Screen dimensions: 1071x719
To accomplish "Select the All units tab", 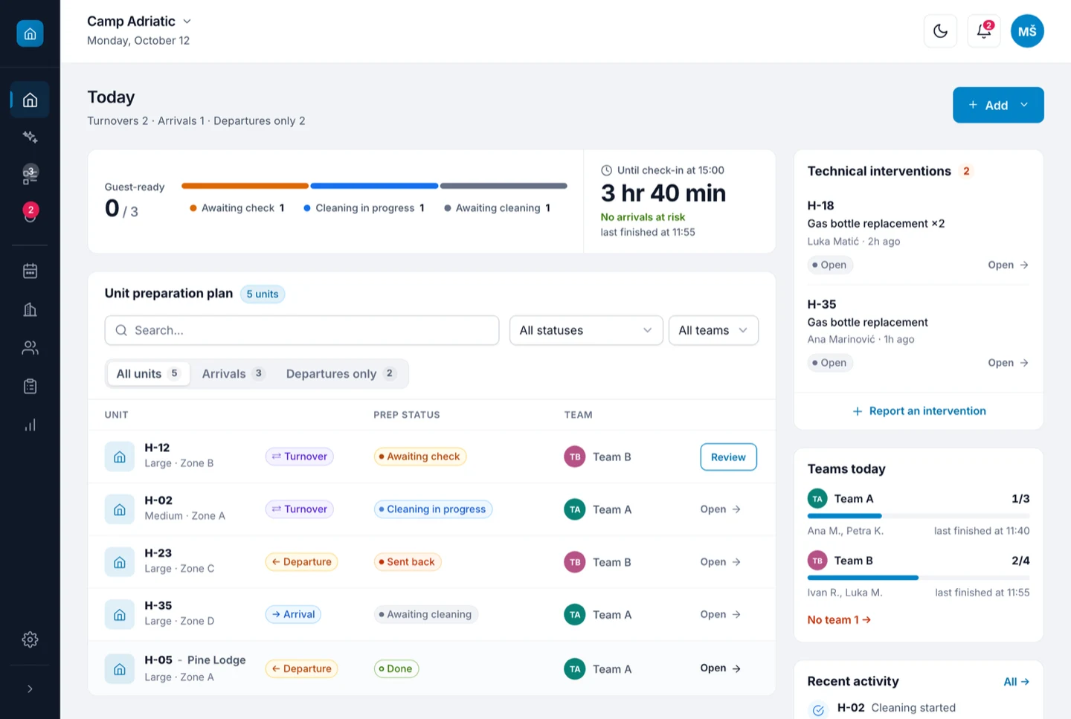I will [x=149, y=373].
